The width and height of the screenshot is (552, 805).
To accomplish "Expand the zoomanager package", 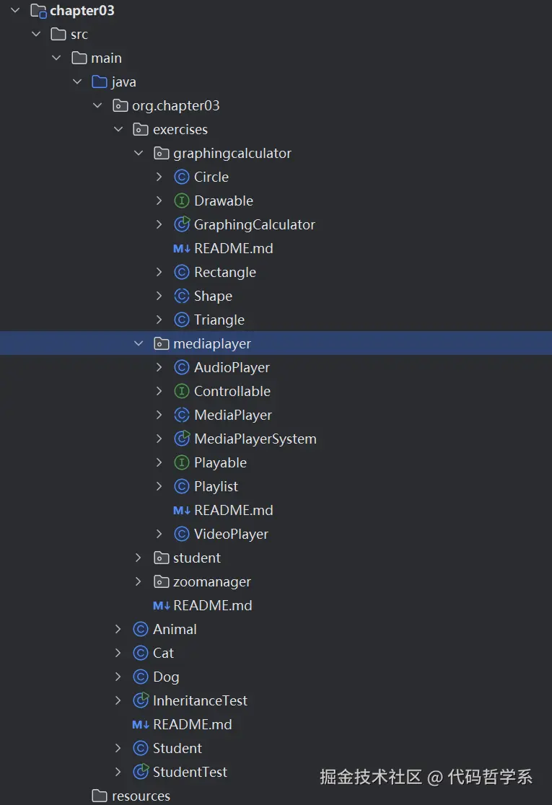I will [138, 581].
